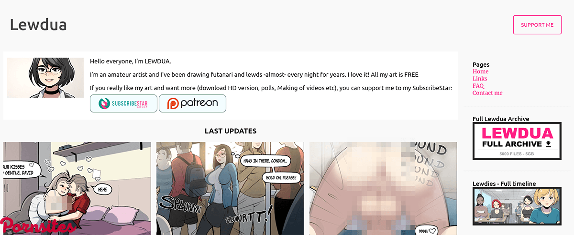
Task: Click the Lewdua site title
Action: tap(38, 24)
